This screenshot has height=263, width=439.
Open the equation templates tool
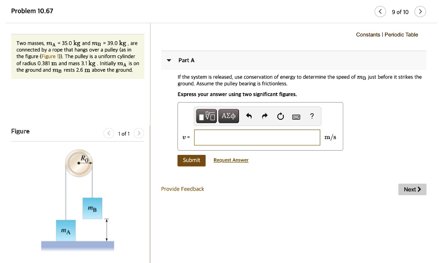click(207, 116)
